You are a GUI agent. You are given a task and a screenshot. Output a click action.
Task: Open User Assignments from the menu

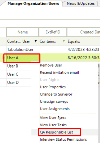55,109
